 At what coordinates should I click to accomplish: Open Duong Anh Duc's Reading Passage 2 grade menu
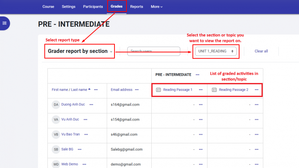[257, 105]
